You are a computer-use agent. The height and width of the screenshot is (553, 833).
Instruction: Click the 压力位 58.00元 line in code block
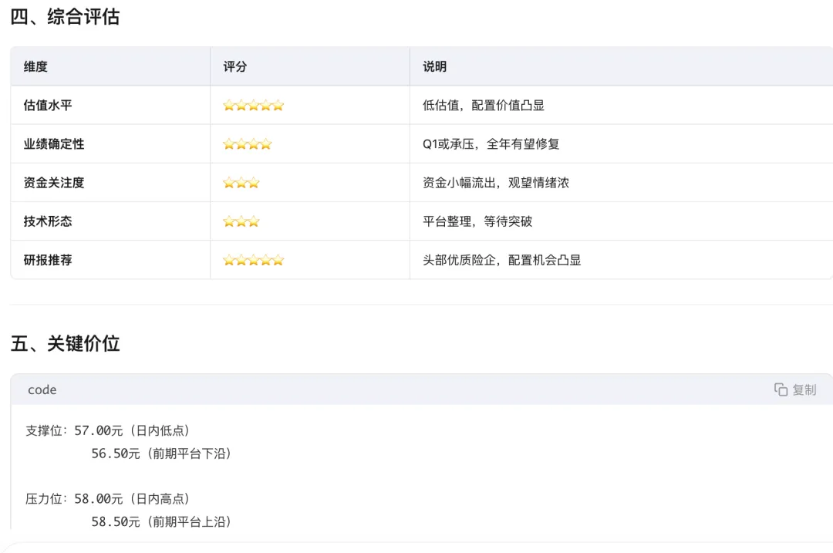point(108,499)
